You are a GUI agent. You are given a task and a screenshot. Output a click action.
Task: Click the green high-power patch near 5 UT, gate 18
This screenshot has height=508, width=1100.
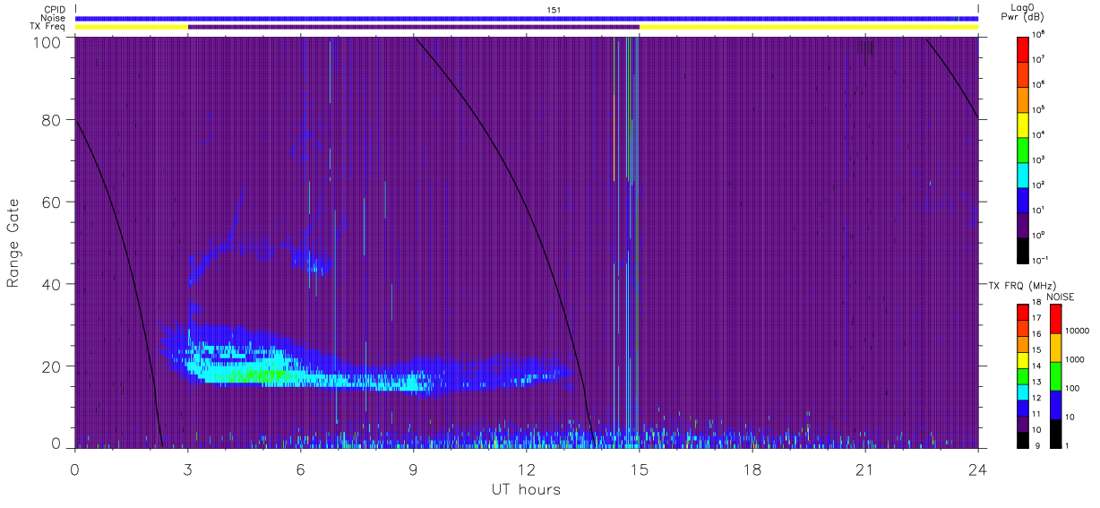point(257,375)
